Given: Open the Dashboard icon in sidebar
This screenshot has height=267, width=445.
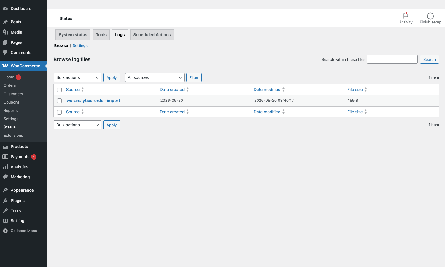Looking at the screenshot, I should 5,9.
